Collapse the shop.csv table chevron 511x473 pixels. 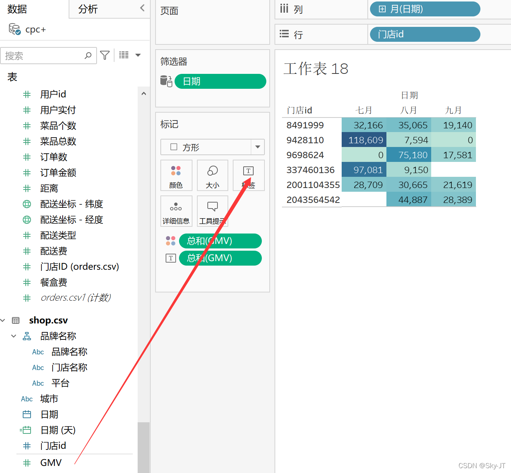(x=3, y=320)
